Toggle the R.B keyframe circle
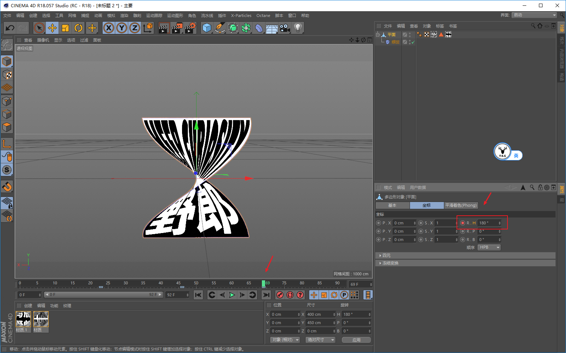Screen dimensions: 566x353 point(463,240)
